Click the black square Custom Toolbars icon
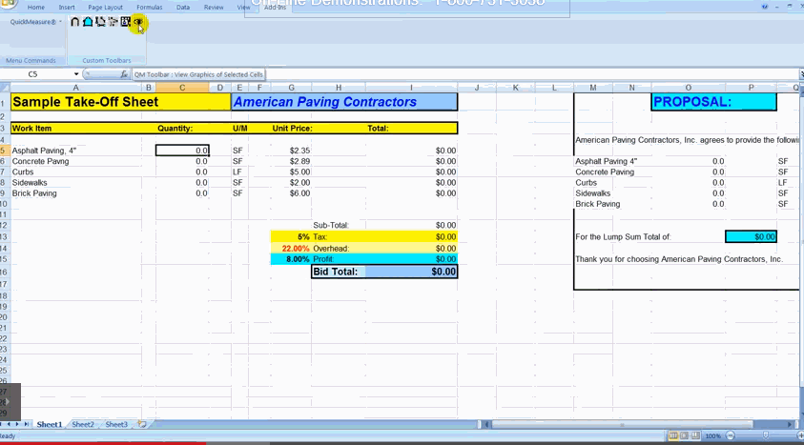Viewport: 804px width, 445px height. coord(126,22)
